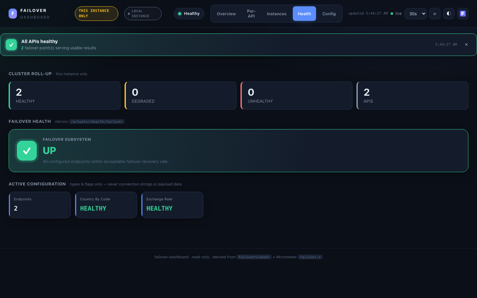Click the 'All APIs healthy' heading
The height and width of the screenshot is (298, 477).
point(39,41)
